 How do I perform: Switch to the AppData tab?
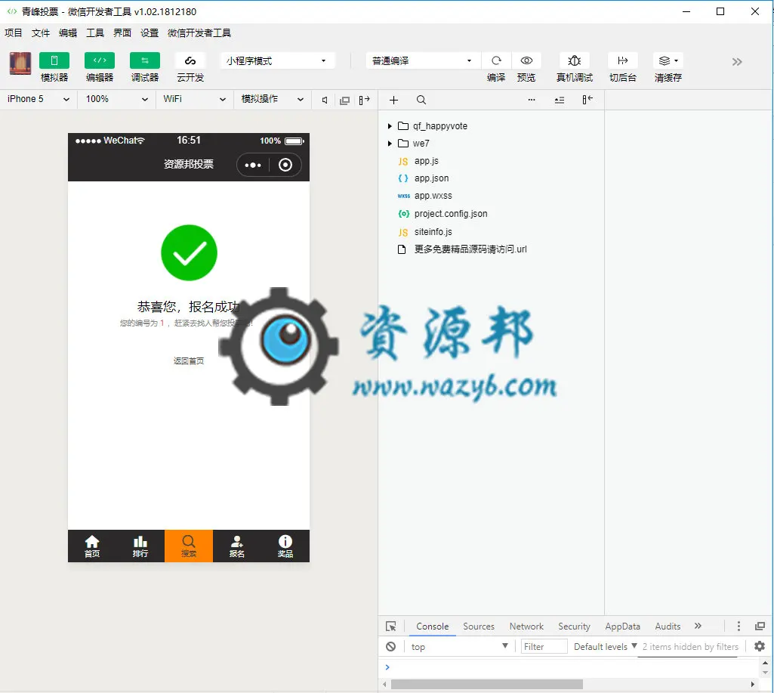(x=622, y=626)
